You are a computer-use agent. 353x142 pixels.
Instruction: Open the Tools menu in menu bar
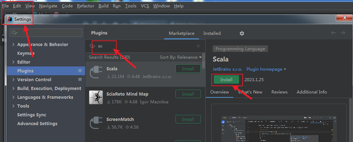coord(131,6)
